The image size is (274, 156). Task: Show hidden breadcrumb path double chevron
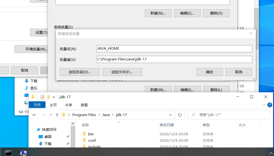click(x=69, y=115)
